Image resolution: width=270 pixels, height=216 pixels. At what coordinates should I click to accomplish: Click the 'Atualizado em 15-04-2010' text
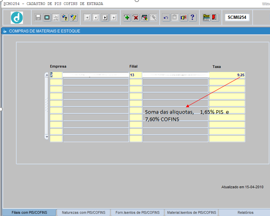(242, 187)
